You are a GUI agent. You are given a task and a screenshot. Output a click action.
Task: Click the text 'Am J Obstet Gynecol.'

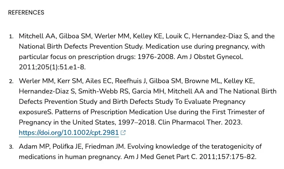[210, 57]
